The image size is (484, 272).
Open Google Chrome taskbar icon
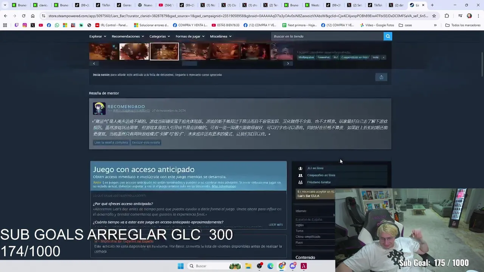pos(282,266)
